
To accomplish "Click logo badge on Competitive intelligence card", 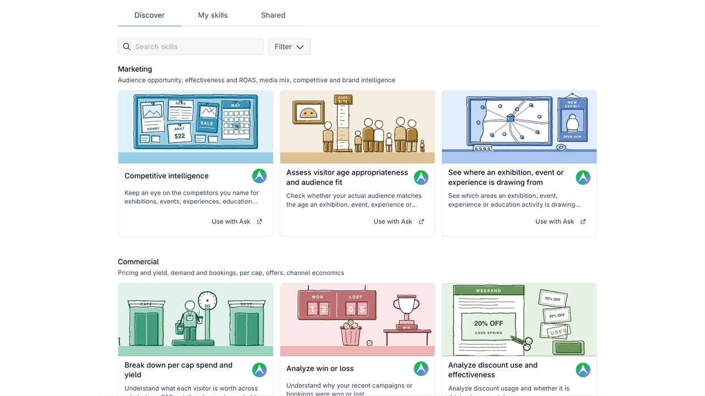I will coord(259,176).
